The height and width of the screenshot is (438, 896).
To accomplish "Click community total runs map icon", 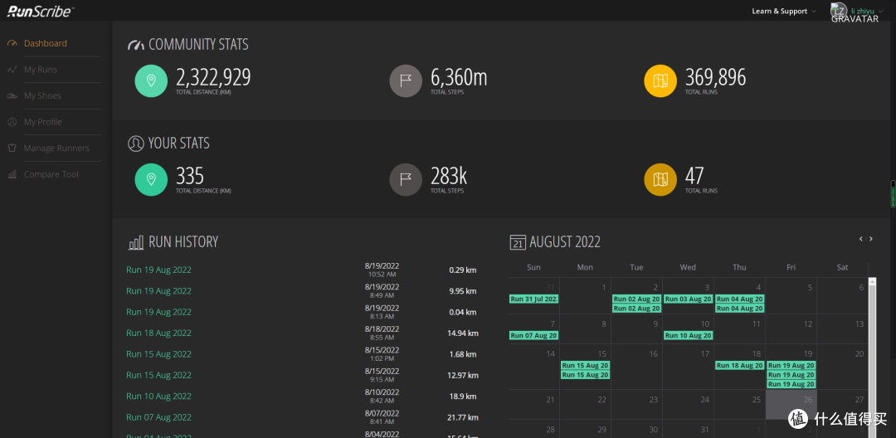I will [x=660, y=80].
